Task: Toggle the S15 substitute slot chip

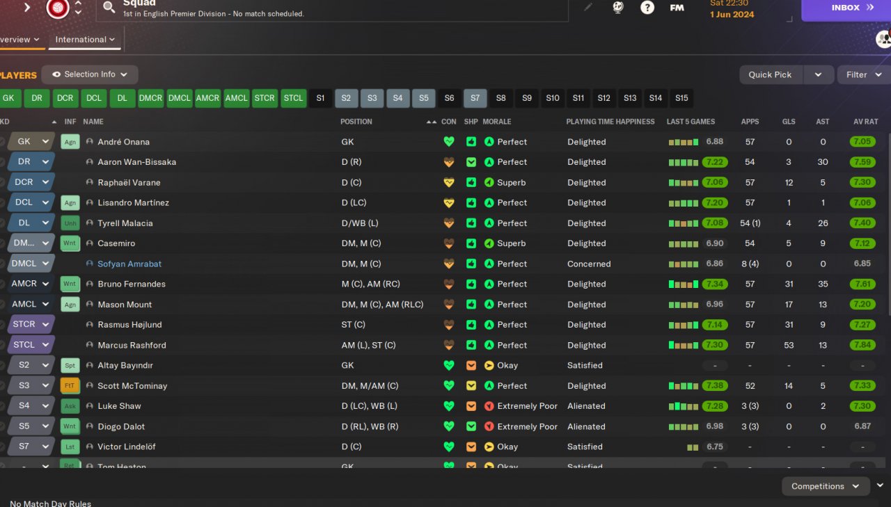Action: click(681, 98)
